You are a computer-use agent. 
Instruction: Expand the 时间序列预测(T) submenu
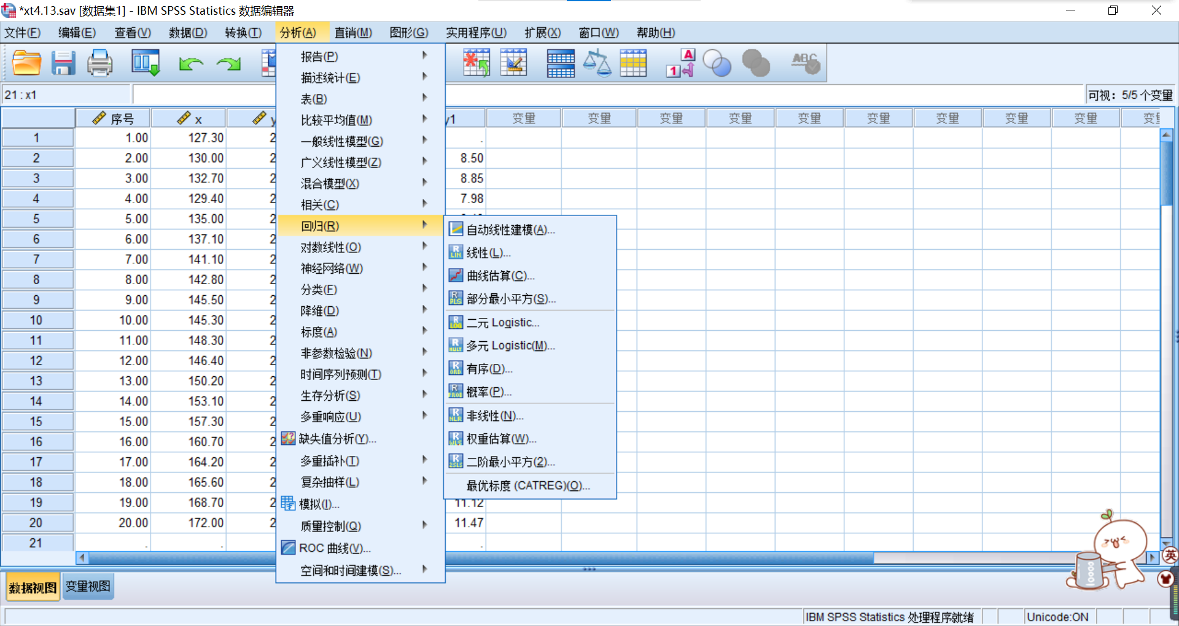[360, 374]
